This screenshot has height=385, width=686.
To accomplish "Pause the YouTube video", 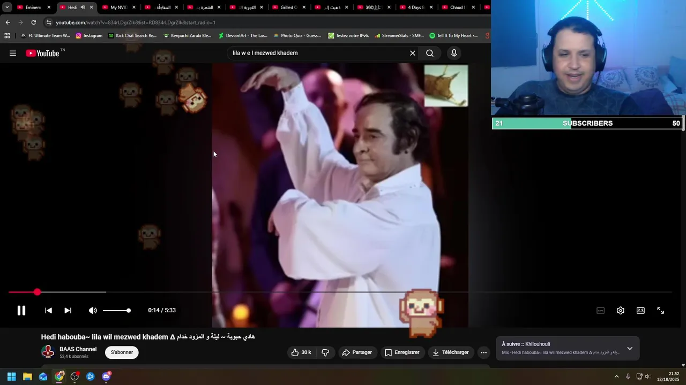I will [21, 310].
